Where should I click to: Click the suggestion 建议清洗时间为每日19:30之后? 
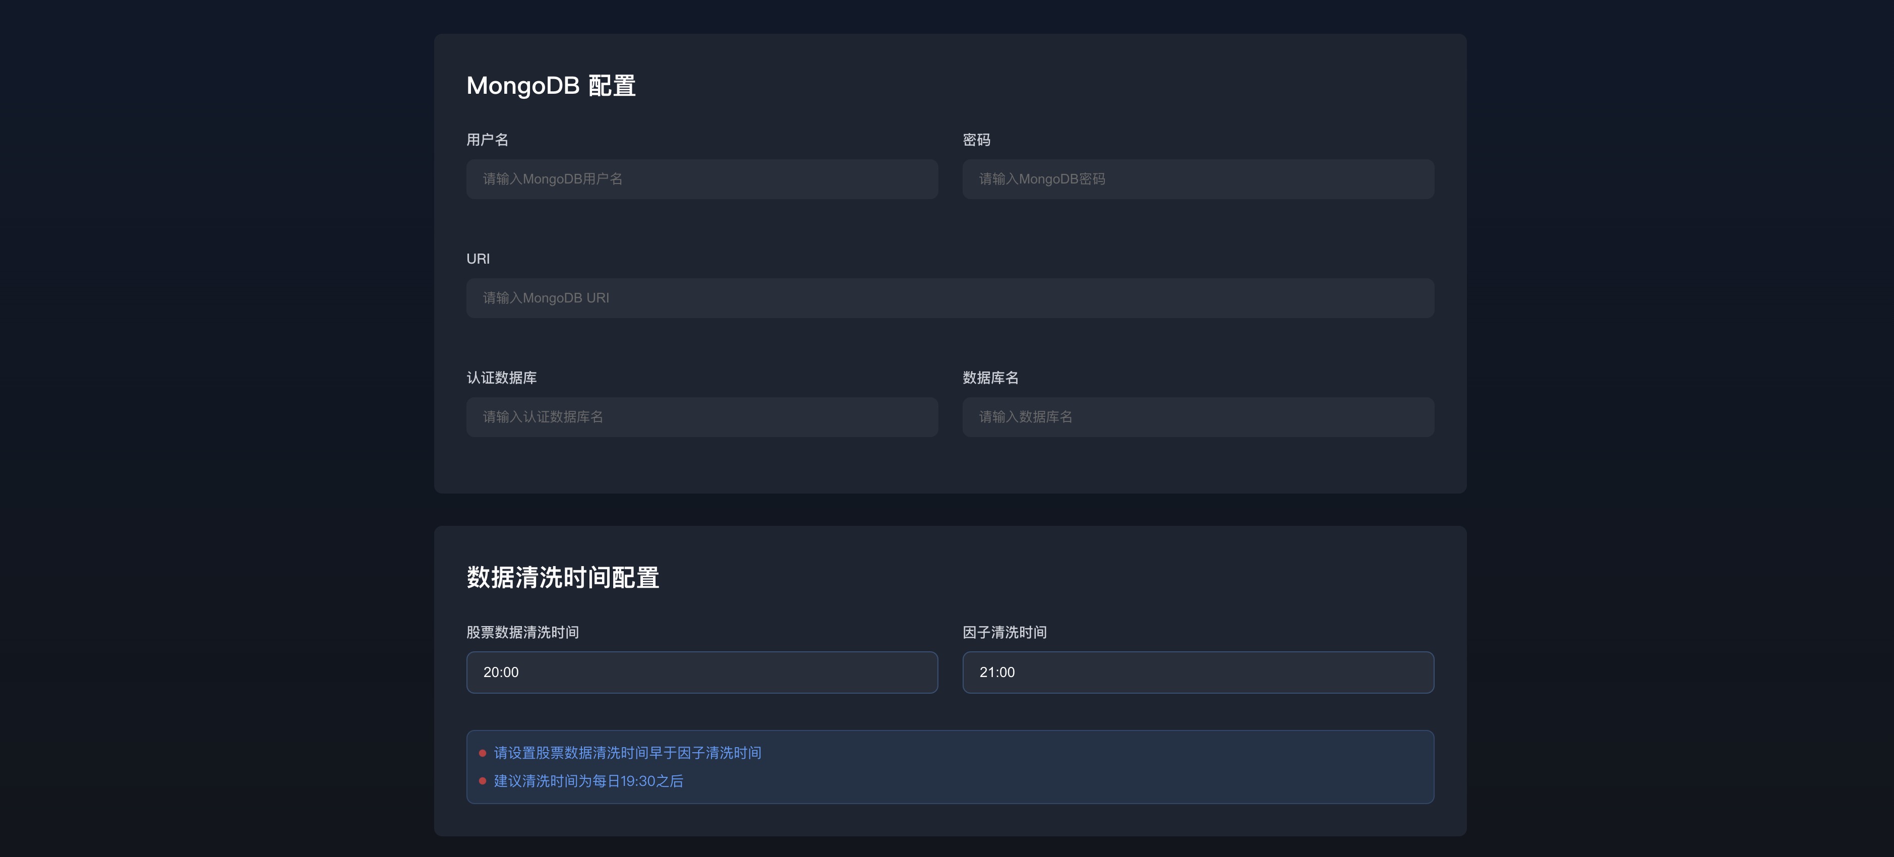[x=587, y=781]
